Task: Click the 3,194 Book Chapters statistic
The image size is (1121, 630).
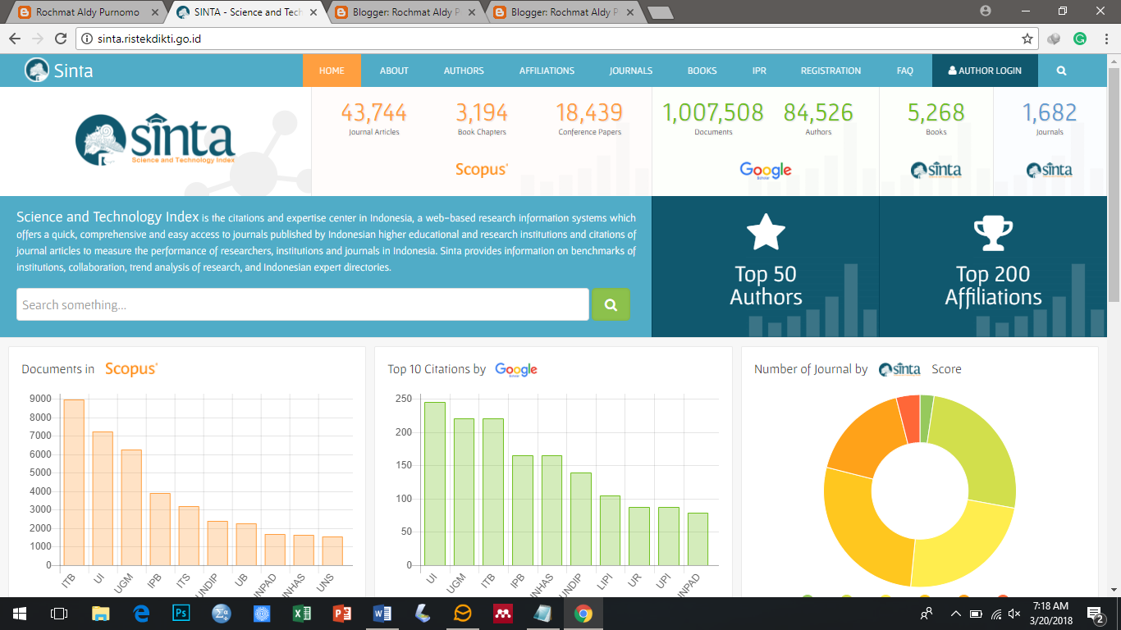Action: point(482,118)
